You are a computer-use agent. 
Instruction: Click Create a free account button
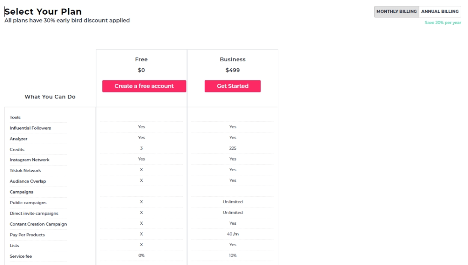click(x=144, y=86)
